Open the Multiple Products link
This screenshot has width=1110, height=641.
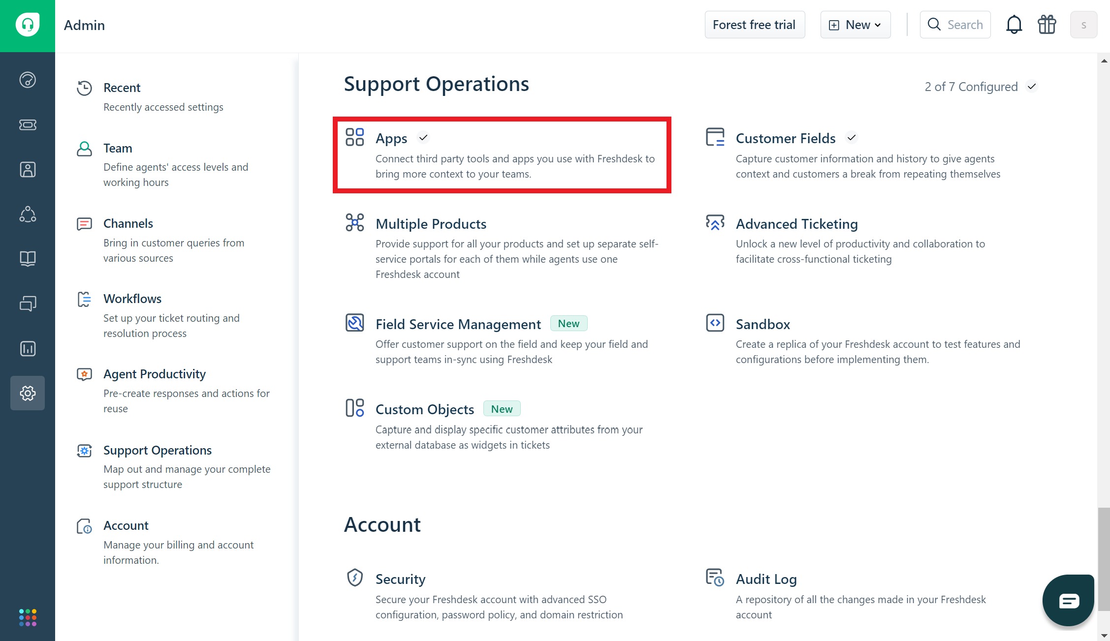pos(431,224)
